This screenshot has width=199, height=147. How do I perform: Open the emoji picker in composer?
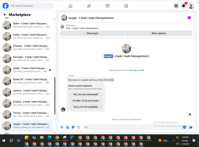click(x=184, y=127)
